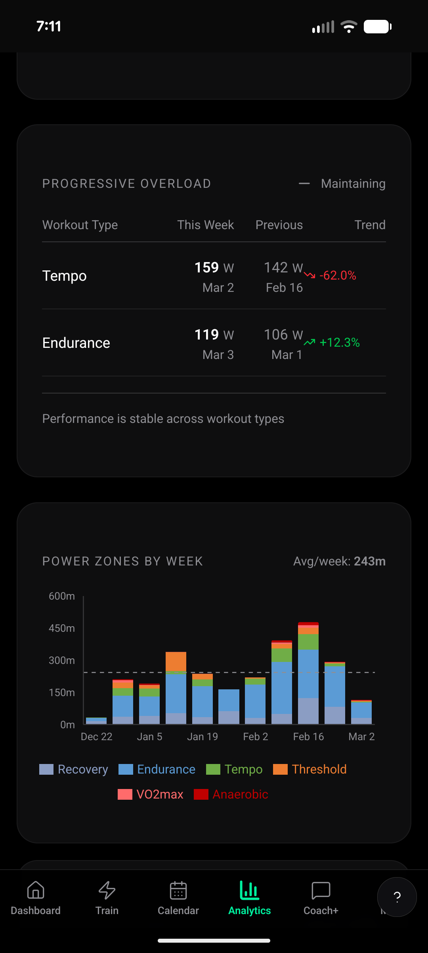Select the Tempo workout row
The image size is (428, 953).
tap(65, 276)
